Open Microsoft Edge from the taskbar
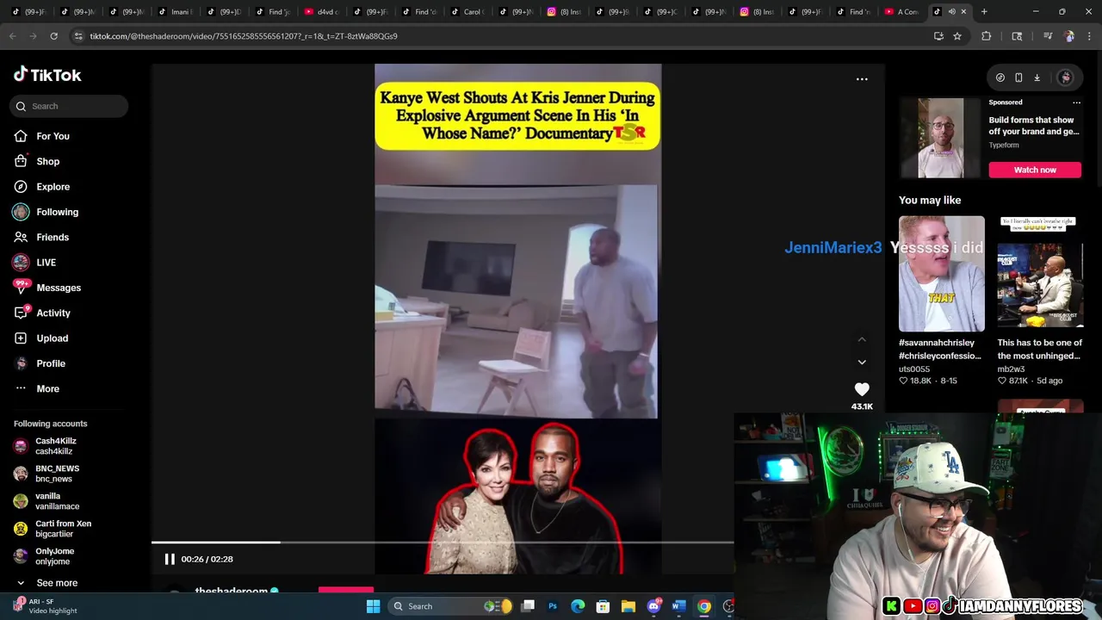This screenshot has width=1102, height=620. [578, 606]
